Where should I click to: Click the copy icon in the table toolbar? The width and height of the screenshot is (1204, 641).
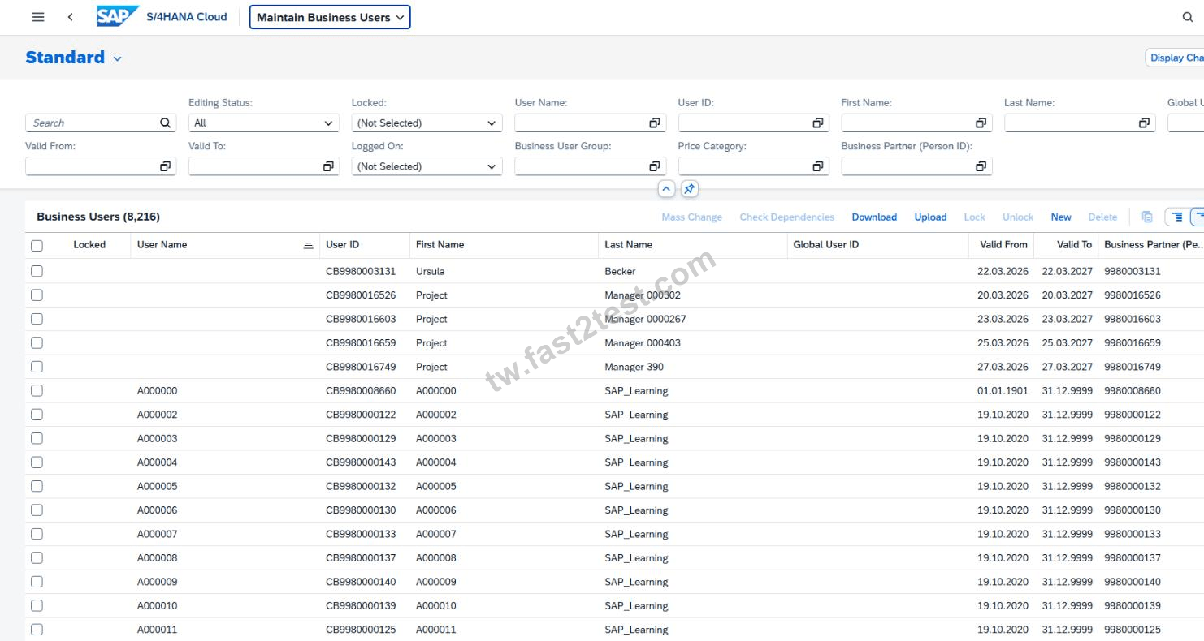1147,217
